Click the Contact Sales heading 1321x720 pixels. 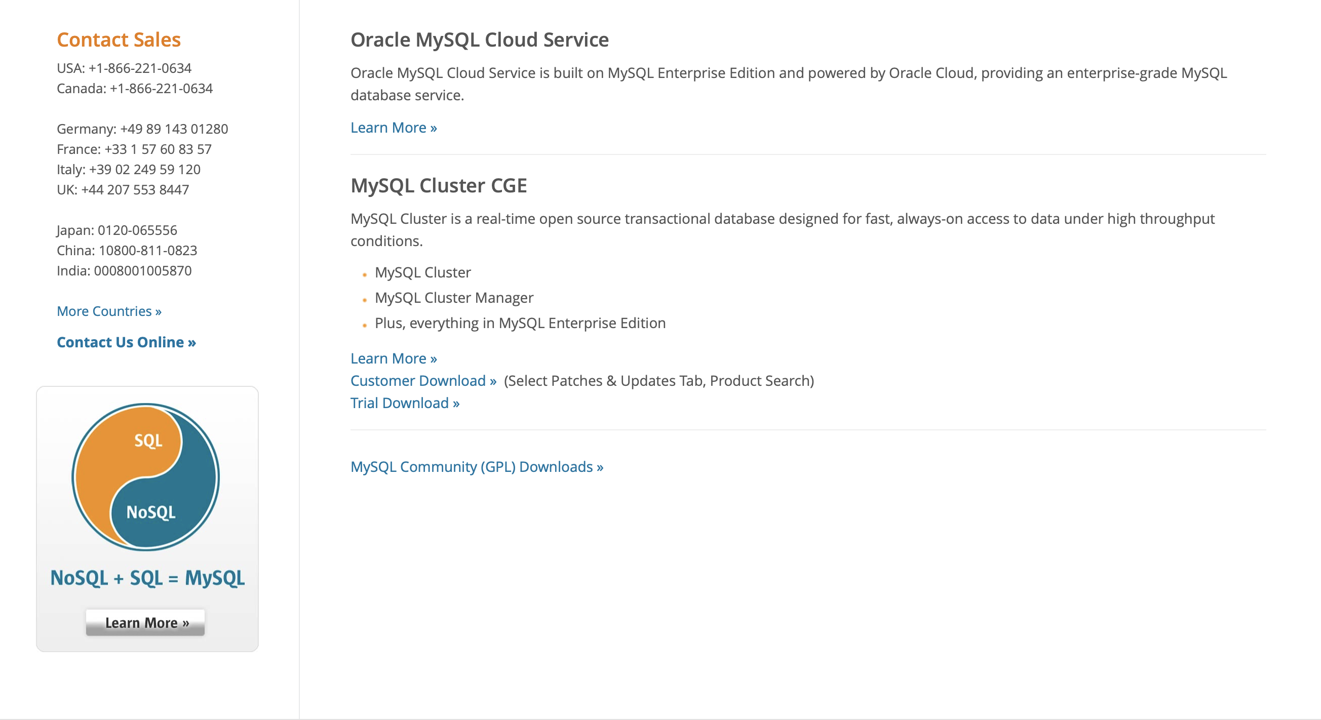click(119, 39)
